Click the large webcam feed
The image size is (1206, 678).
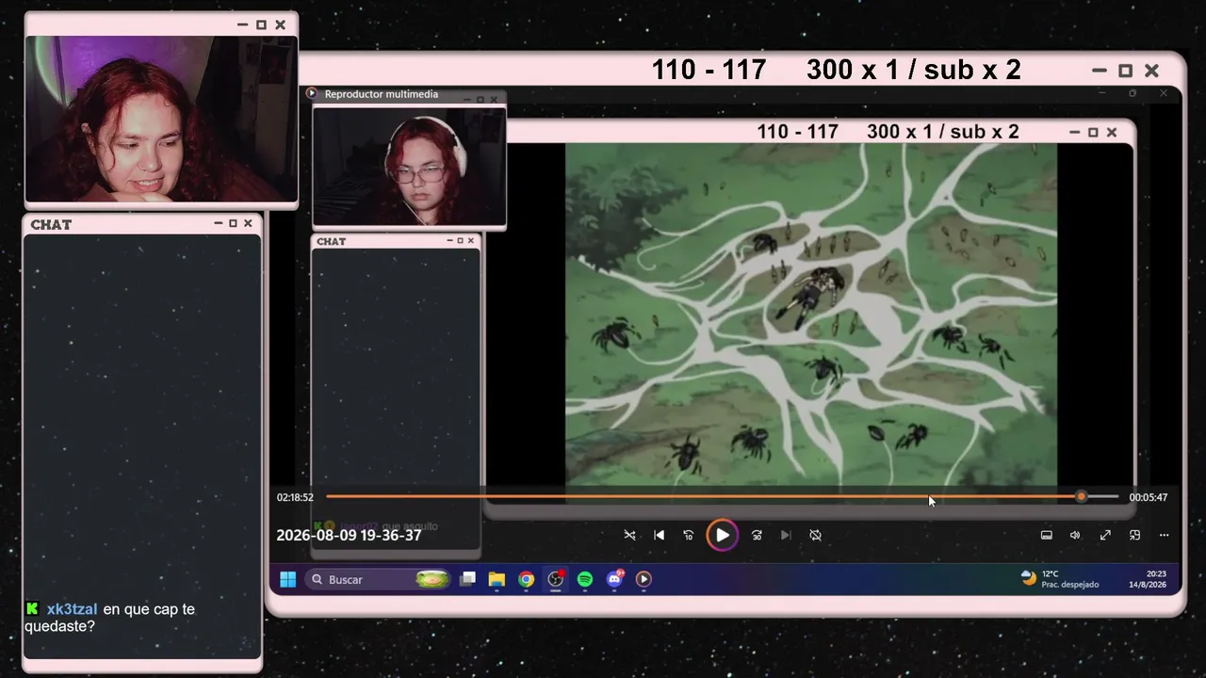160,119
